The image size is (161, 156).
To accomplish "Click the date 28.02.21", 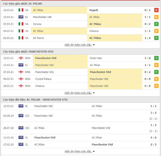I will click(8, 86).
